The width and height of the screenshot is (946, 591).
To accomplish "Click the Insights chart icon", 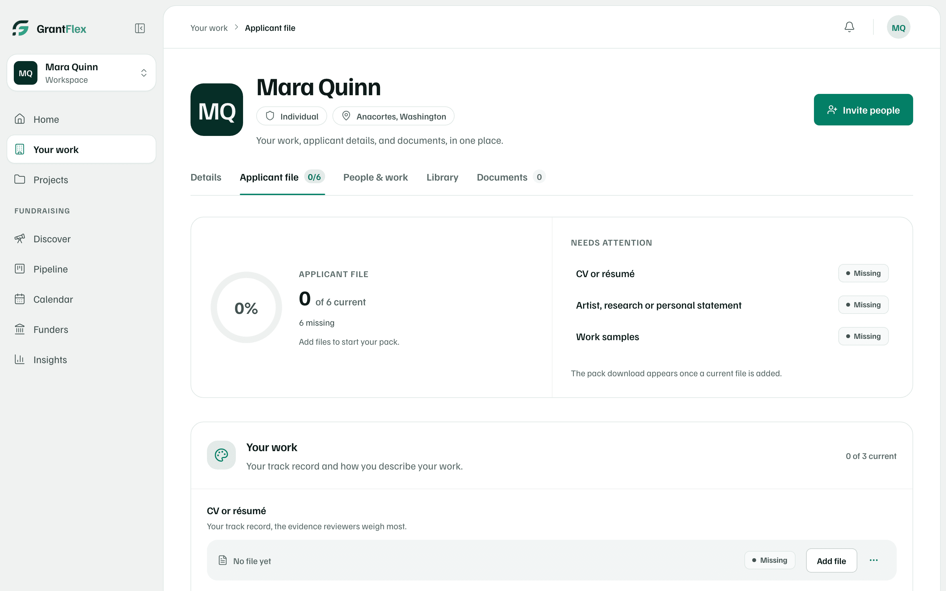I will tap(20, 359).
